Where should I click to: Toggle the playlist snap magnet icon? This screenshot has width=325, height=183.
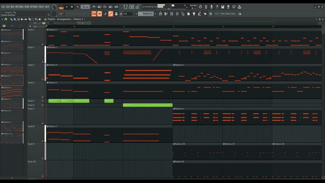pyautogui.click(x=6, y=19)
